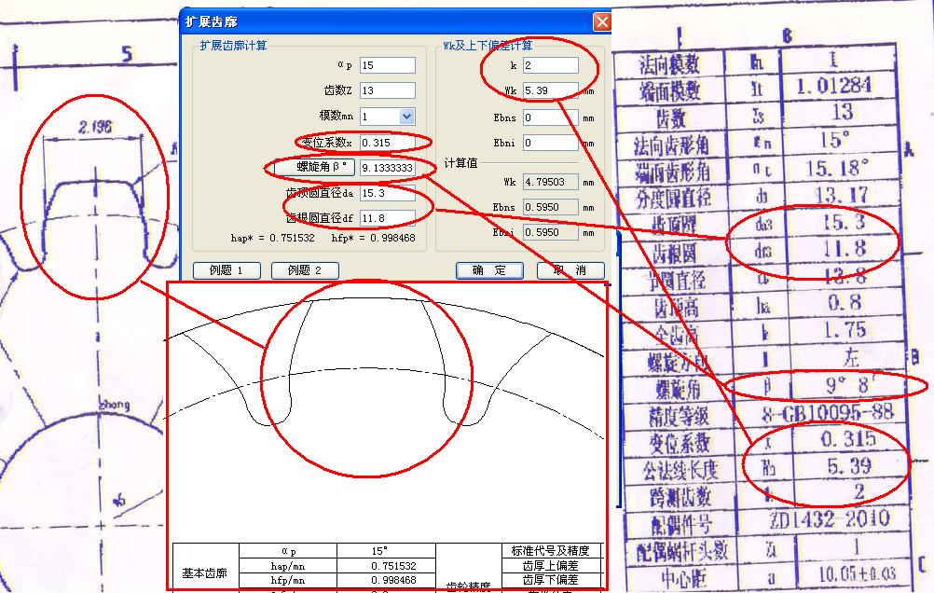Focus the helix angle field showing 9.1333333
Image resolution: width=934 pixels, height=593 pixels.
pos(387,168)
